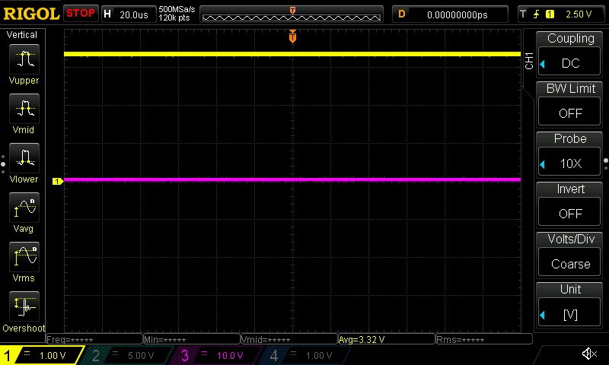This screenshot has width=609, height=365.
Task: Click the orange trigger position marker
Action: click(x=292, y=36)
